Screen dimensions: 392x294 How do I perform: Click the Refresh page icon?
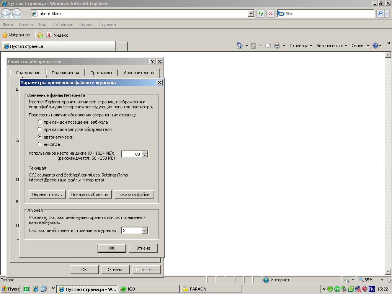[260, 13]
